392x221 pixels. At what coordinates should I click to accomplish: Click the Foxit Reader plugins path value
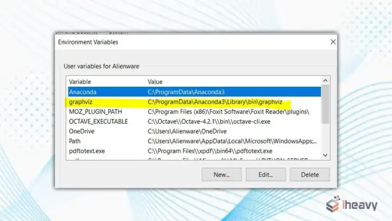(x=228, y=112)
